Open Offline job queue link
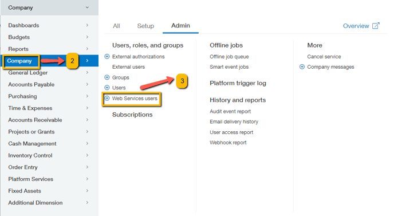The height and width of the screenshot is (216, 394). point(229,57)
